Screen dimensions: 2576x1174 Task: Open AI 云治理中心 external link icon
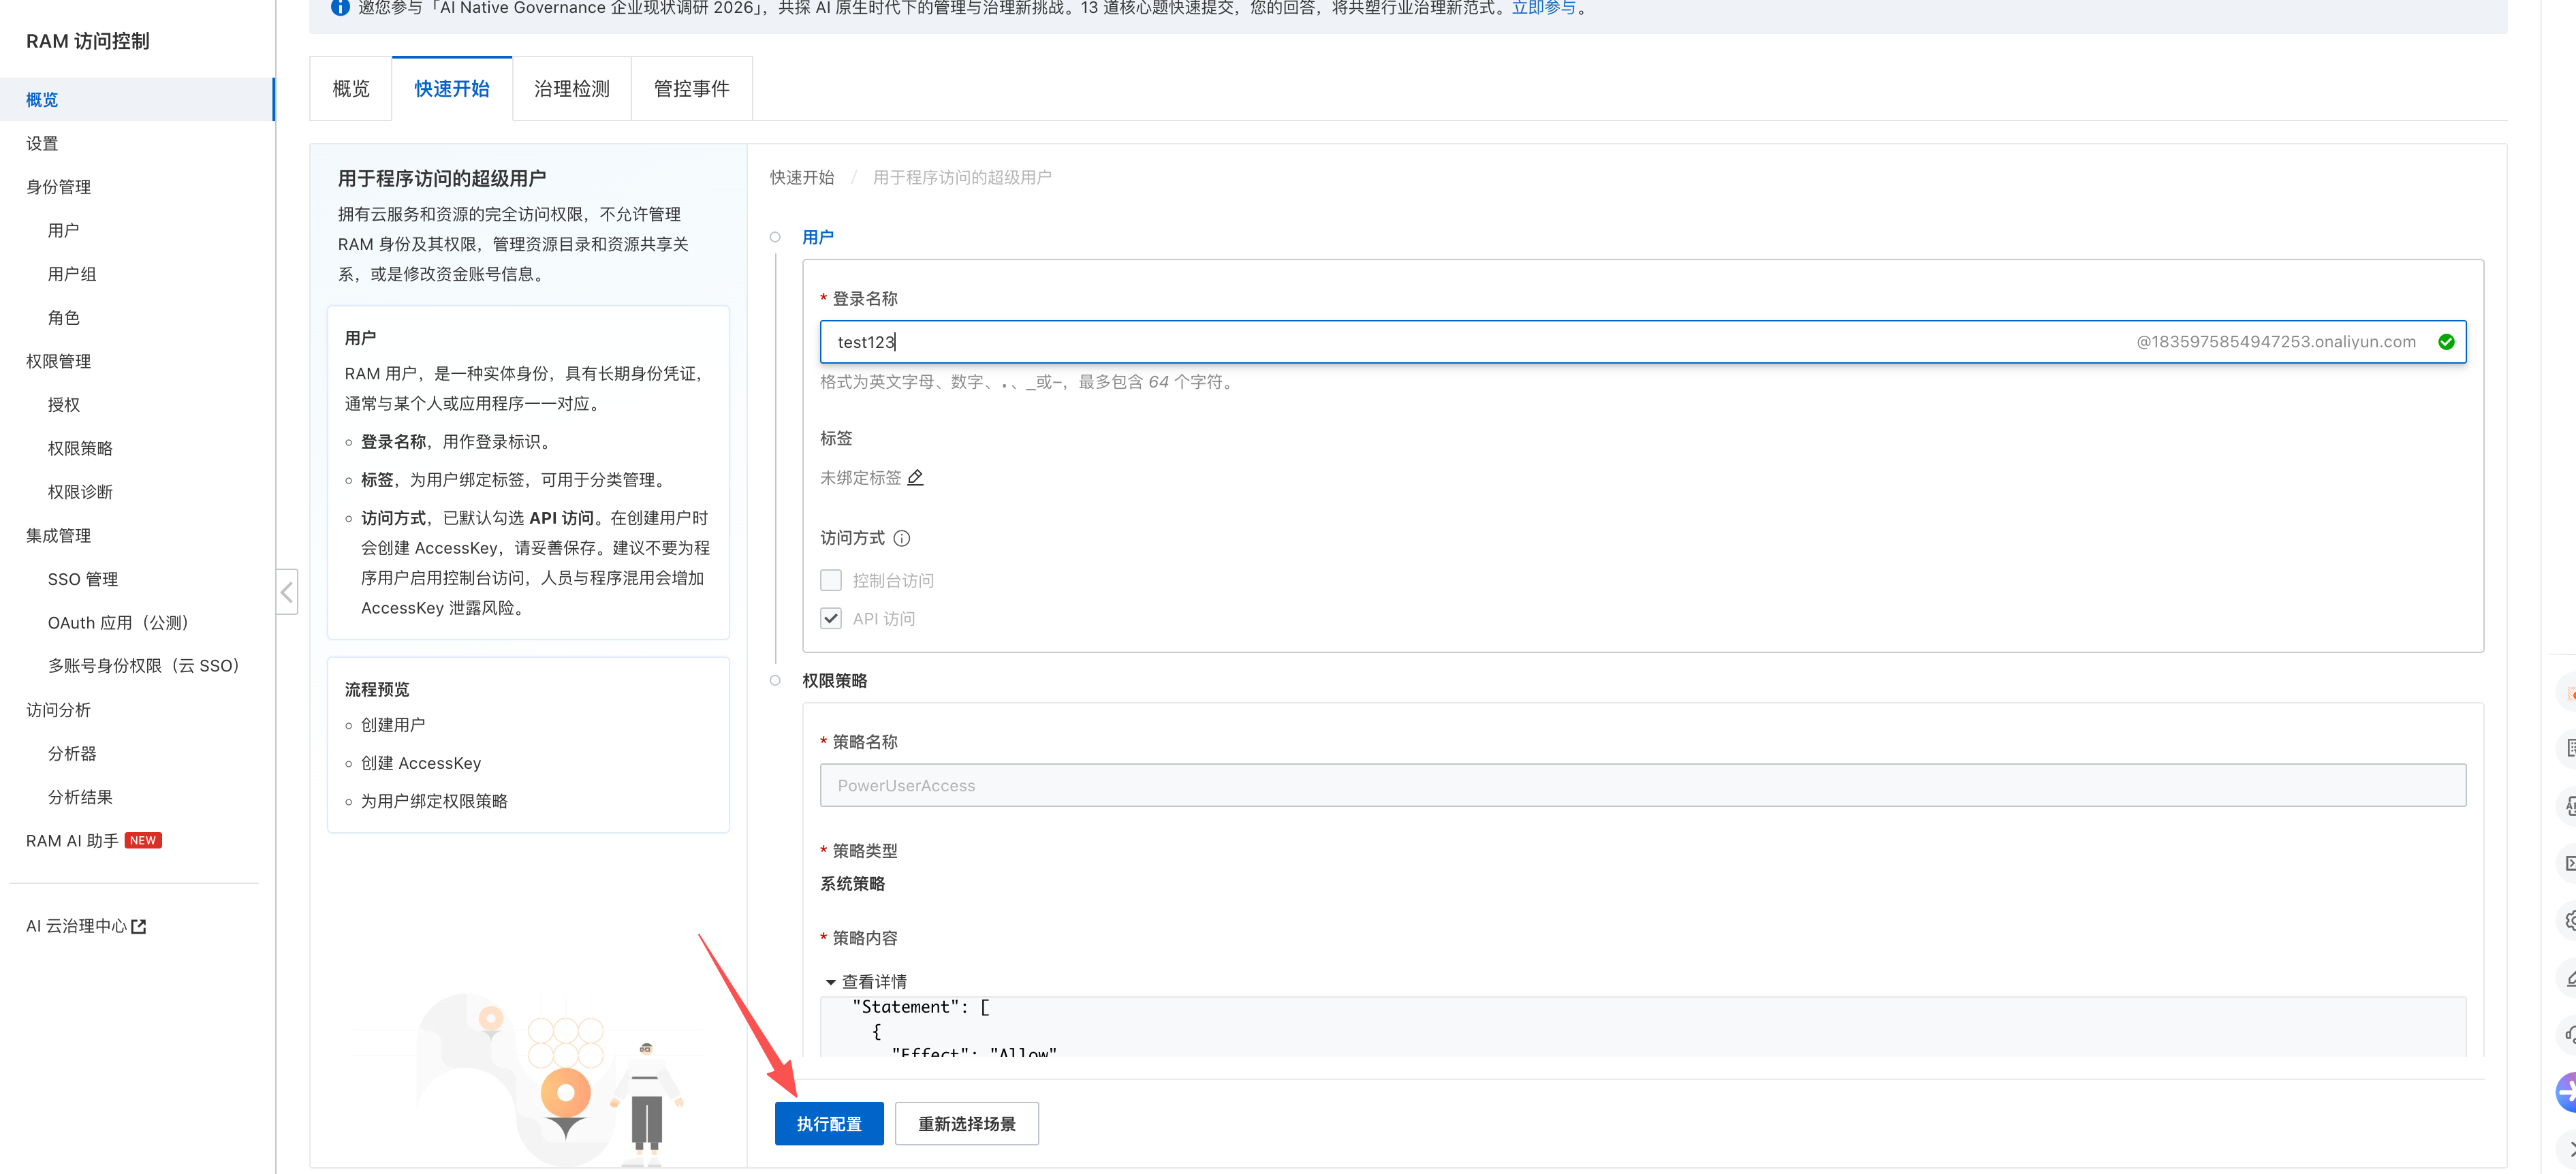[139, 927]
